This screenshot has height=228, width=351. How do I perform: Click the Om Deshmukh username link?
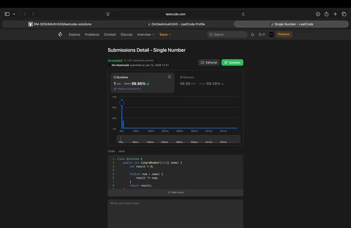[x=120, y=65]
